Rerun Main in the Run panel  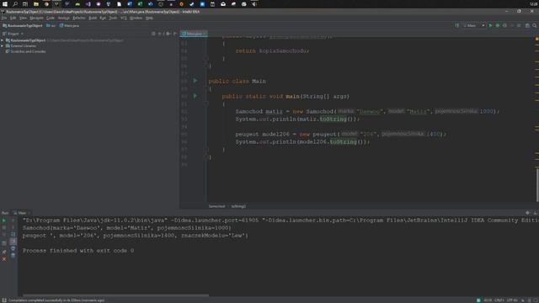4,221
